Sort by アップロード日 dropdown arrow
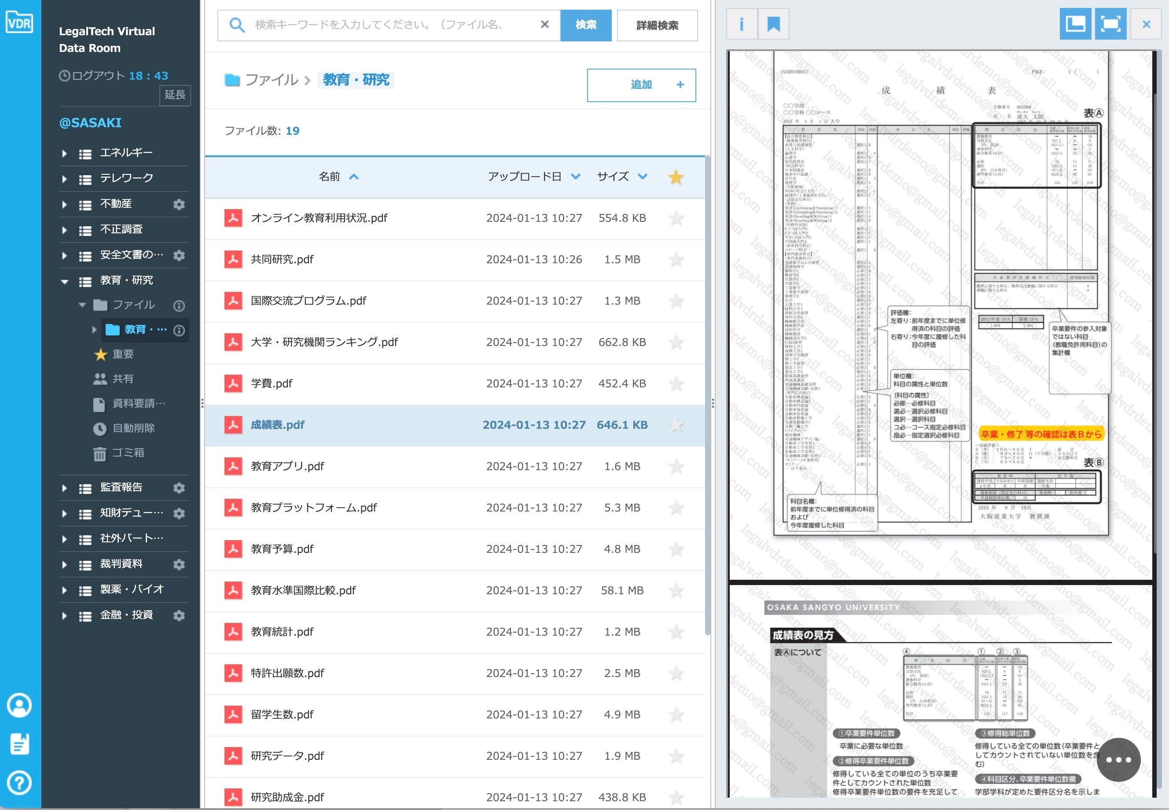Screen dimensions: 1169x810 [575, 177]
